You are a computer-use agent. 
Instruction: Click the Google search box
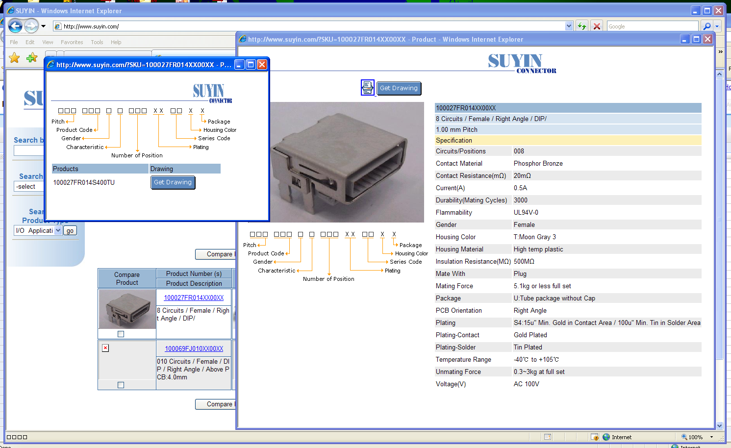[x=653, y=26]
